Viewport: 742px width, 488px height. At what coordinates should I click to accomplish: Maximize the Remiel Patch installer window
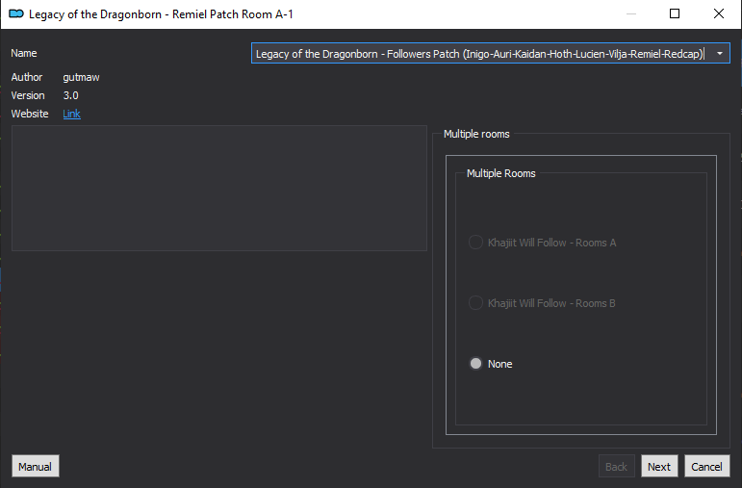coord(675,13)
